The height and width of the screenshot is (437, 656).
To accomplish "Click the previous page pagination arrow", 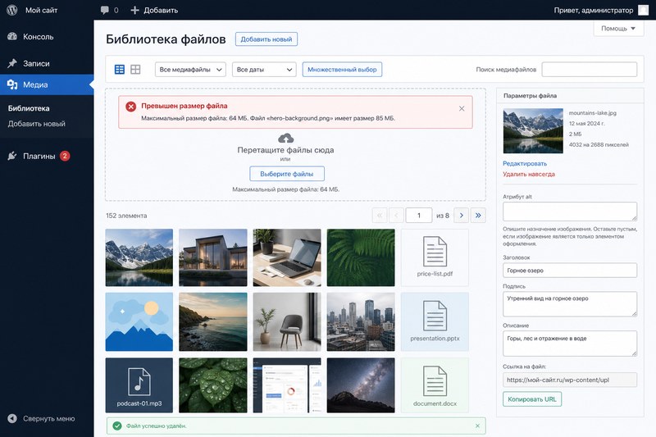I will [x=396, y=216].
